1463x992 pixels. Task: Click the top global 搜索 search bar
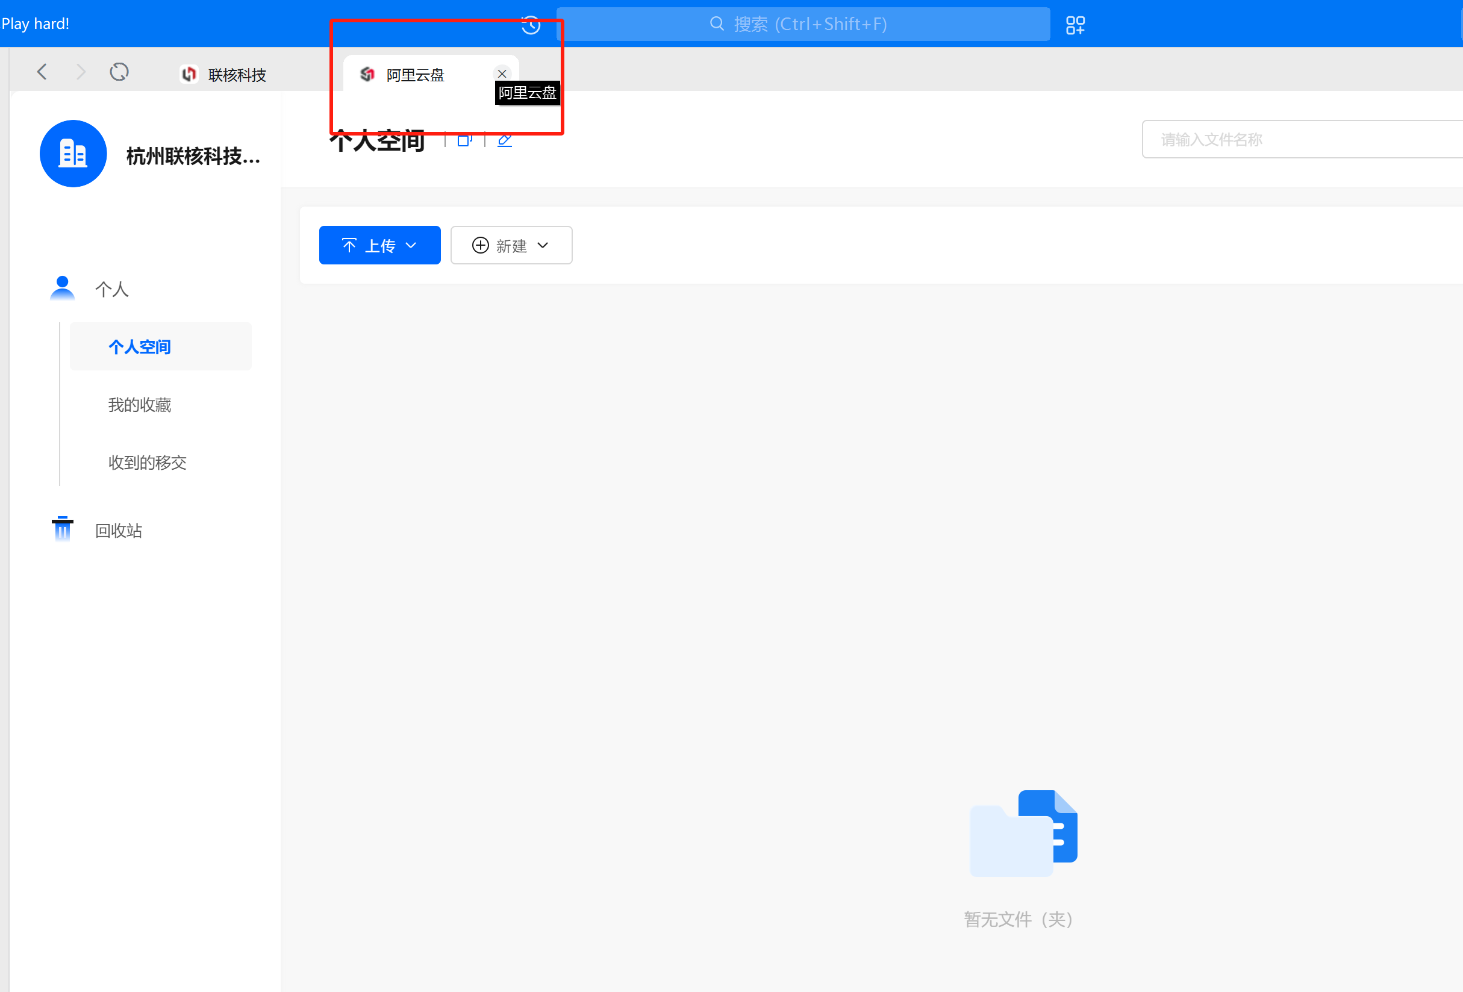(803, 25)
